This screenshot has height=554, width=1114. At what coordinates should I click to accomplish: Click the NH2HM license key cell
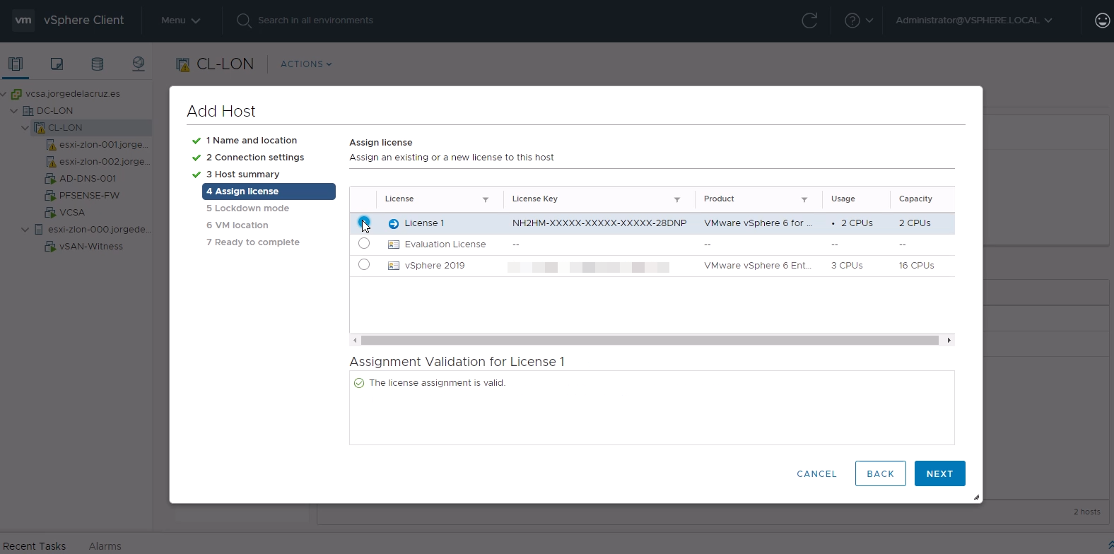tap(599, 223)
